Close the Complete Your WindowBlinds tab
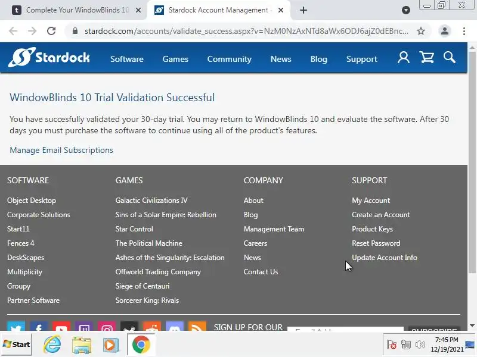This screenshot has height=357, width=477. [138, 10]
